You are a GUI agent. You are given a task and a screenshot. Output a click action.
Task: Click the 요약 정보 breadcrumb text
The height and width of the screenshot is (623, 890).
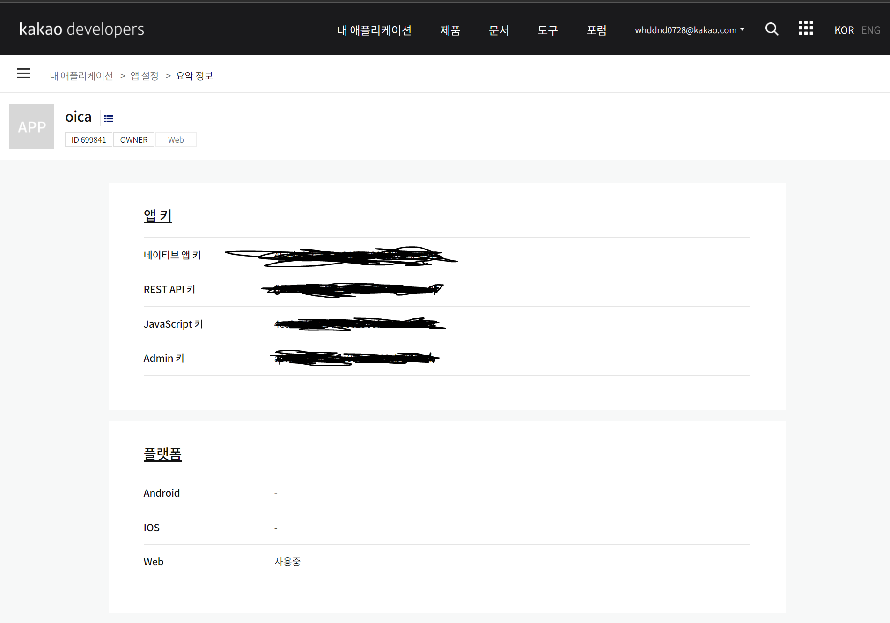click(x=194, y=76)
